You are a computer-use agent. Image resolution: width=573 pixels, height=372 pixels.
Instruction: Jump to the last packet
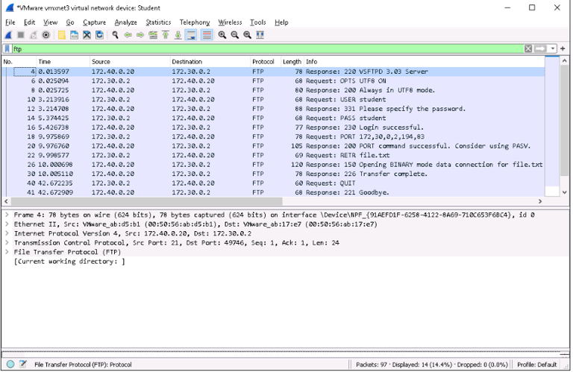pyautogui.click(x=178, y=35)
